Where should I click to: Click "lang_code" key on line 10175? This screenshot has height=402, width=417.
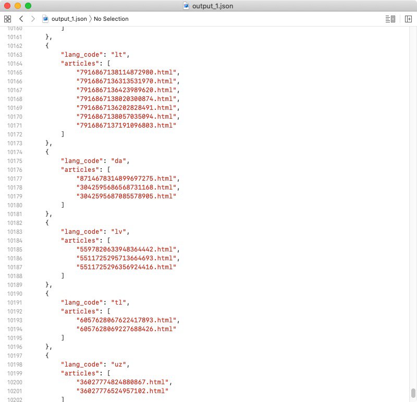click(82, 161)
